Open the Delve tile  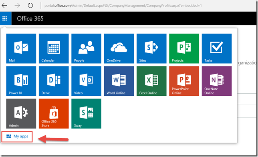(x=54, y=81)
